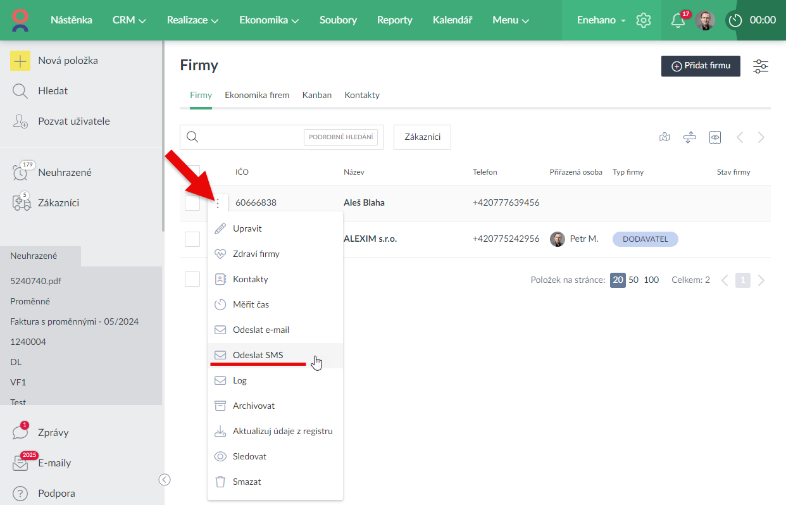Open the filter sliders icon beside Přidat firmu
The width and height of the screenshot is (786, 505).
click(x=761, y=66)
